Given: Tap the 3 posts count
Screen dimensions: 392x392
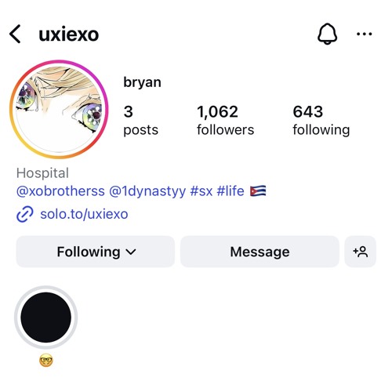Looking at the screenshot, I should [x=140, y=120].
